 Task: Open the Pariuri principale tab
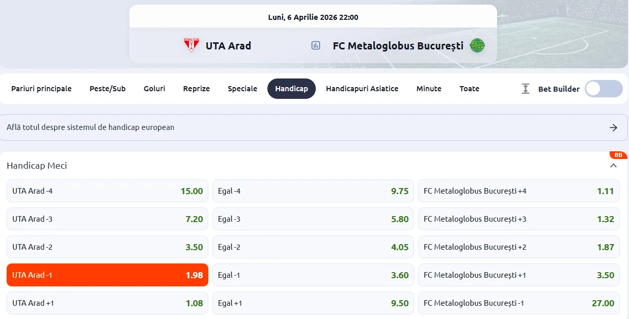pos(41,89)
